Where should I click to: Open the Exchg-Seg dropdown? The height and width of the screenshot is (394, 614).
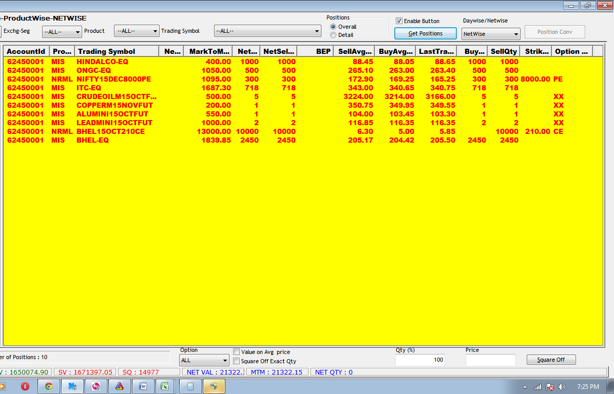click(62, 31)
